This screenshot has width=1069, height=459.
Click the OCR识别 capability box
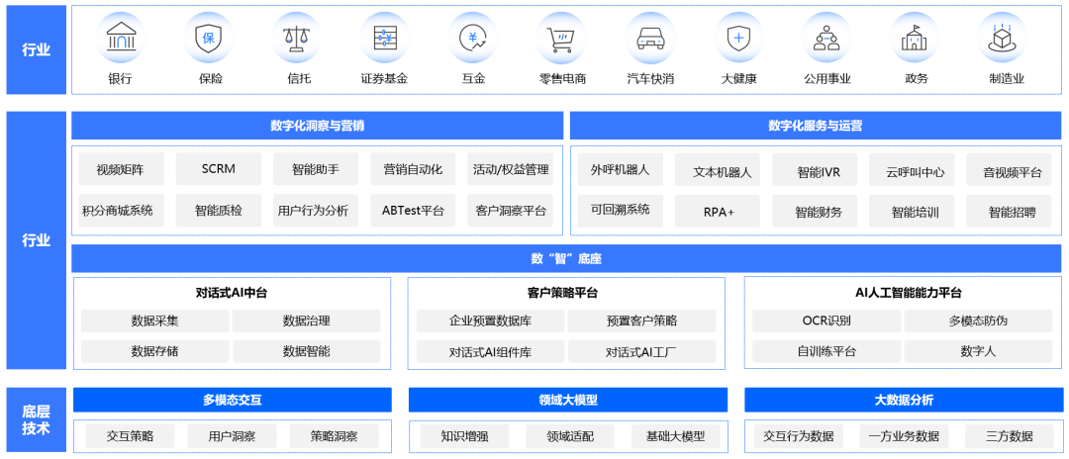click(826, 321)
